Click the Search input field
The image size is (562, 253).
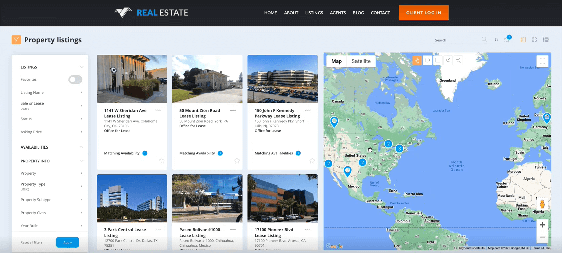click(x=457, y=40)
